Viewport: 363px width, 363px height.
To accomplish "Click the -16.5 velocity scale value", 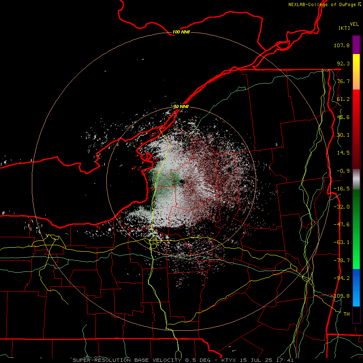I will [342, 189].
